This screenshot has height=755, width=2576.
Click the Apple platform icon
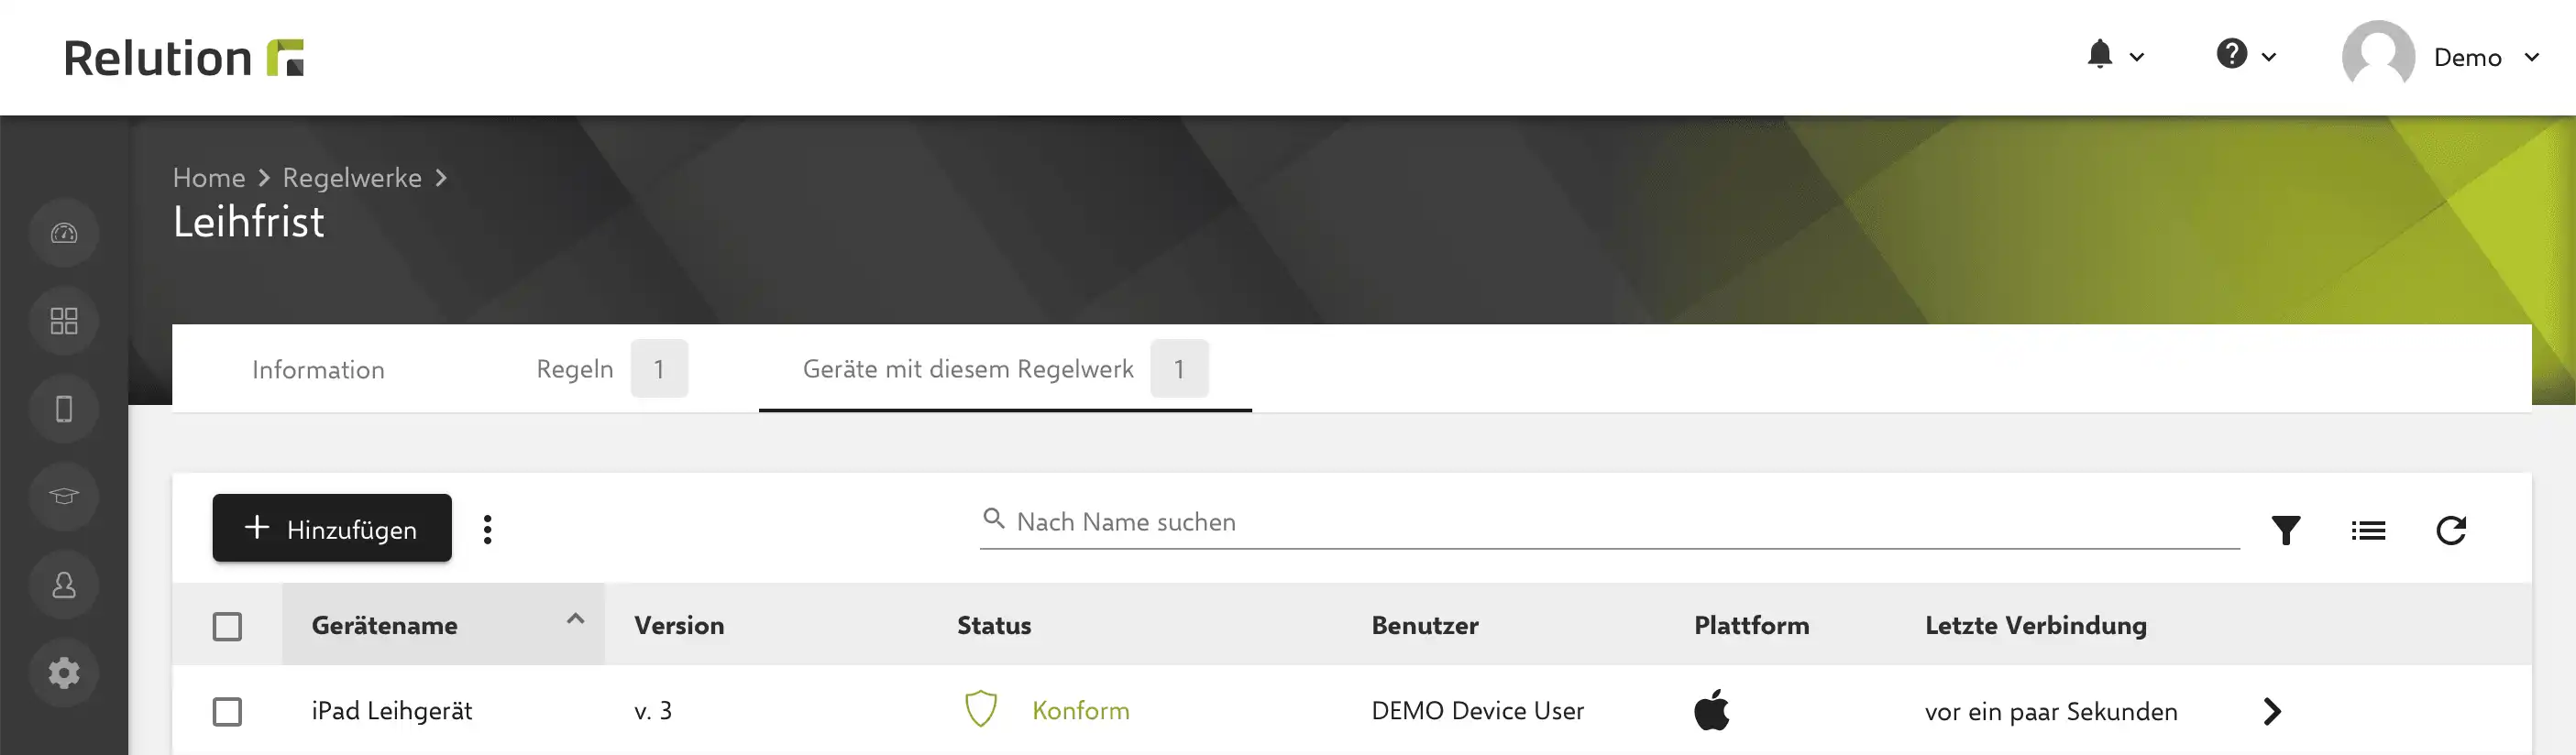[1712, 709]
